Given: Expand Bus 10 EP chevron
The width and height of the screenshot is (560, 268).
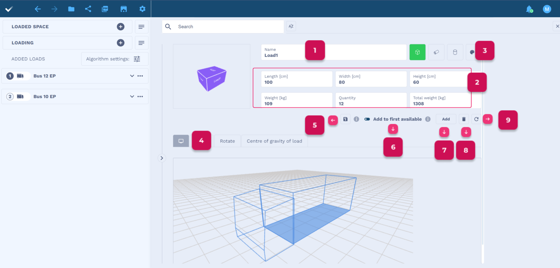Looking at the screenshot, I should [132, 96].
